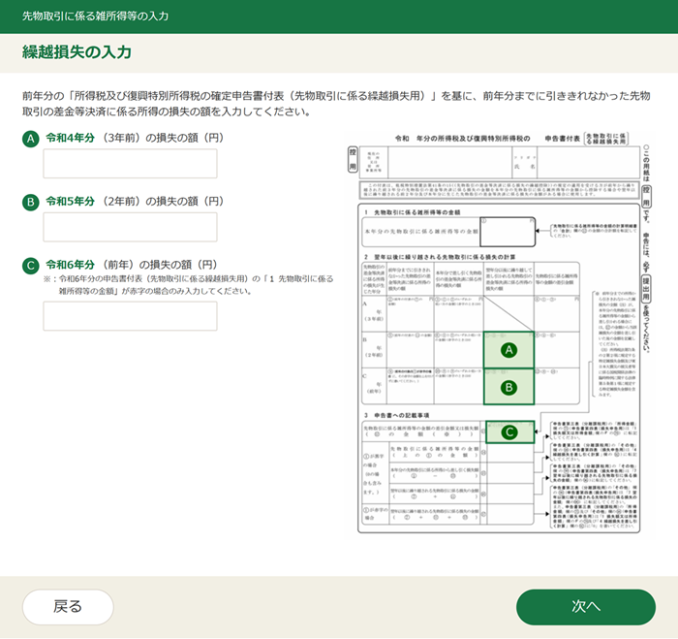Click the green A badge beside 令和4年分
The image size is (678, 639).
pyautogui.click(x=31, y=139)
